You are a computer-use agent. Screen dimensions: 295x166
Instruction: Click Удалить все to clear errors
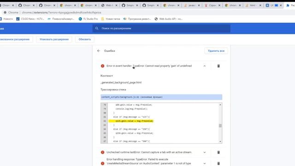[x=216, y=51]
